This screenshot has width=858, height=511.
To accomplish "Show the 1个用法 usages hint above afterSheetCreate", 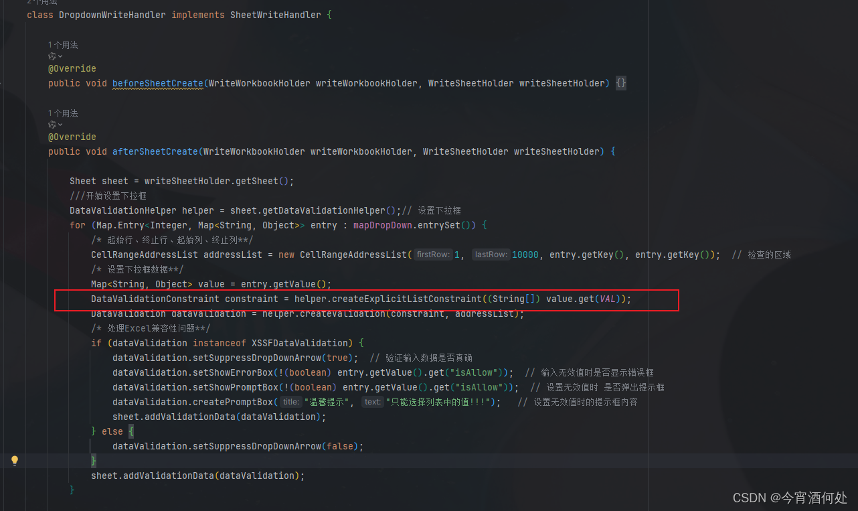I will click(x=63, y=113).
